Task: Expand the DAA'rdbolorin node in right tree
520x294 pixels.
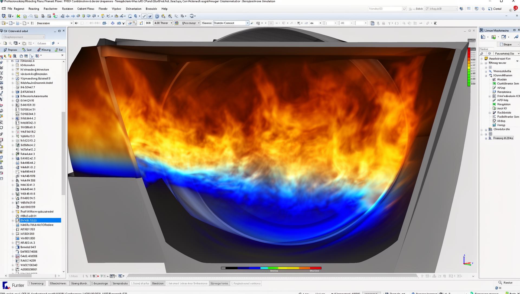Action: tap(490, 96)
